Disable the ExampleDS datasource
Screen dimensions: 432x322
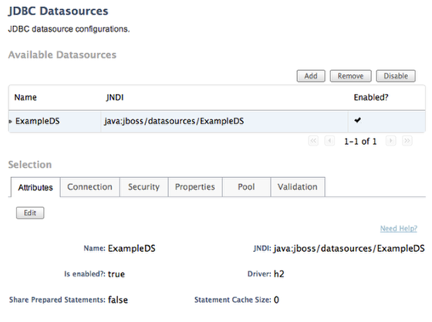396,76
